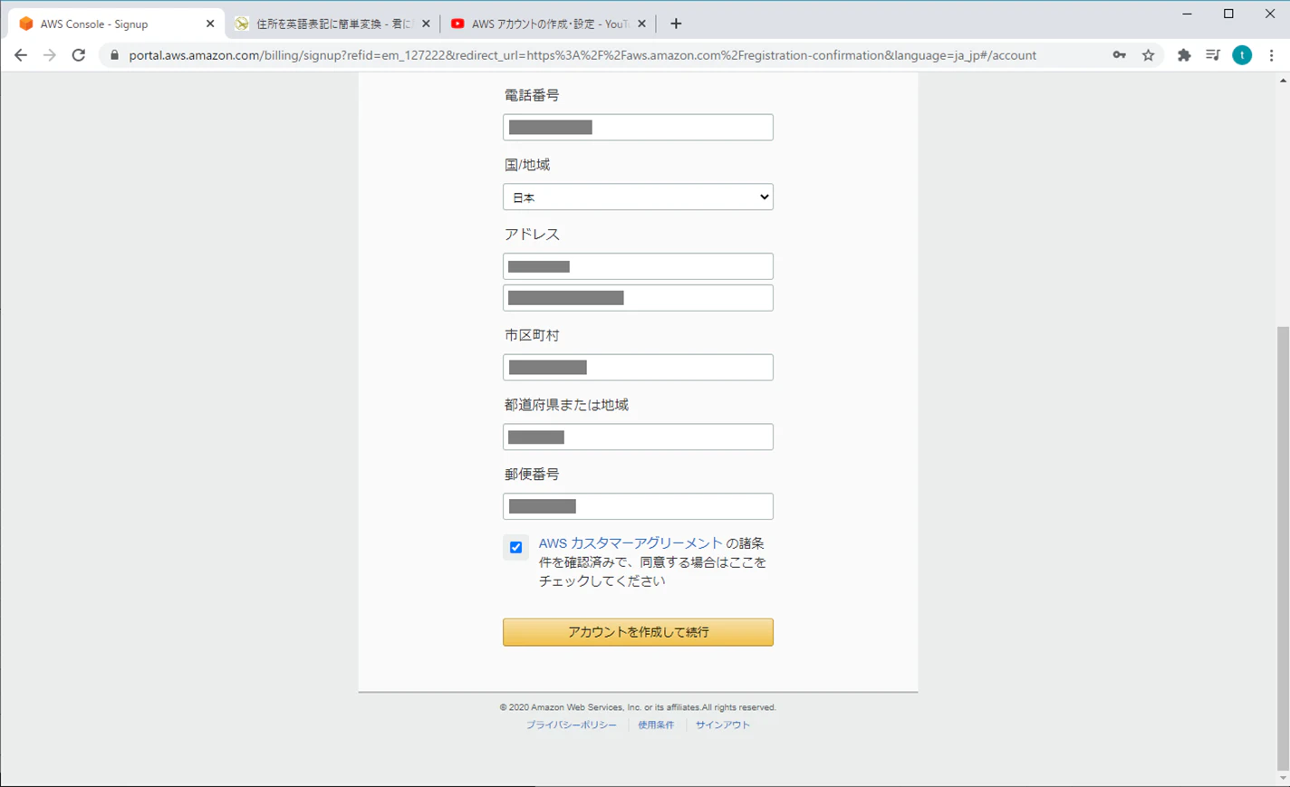Viewport: 1290px width, 787px height.
Task: Open the 国/地域 dropdown showing 日本
Action: (638, 197)
